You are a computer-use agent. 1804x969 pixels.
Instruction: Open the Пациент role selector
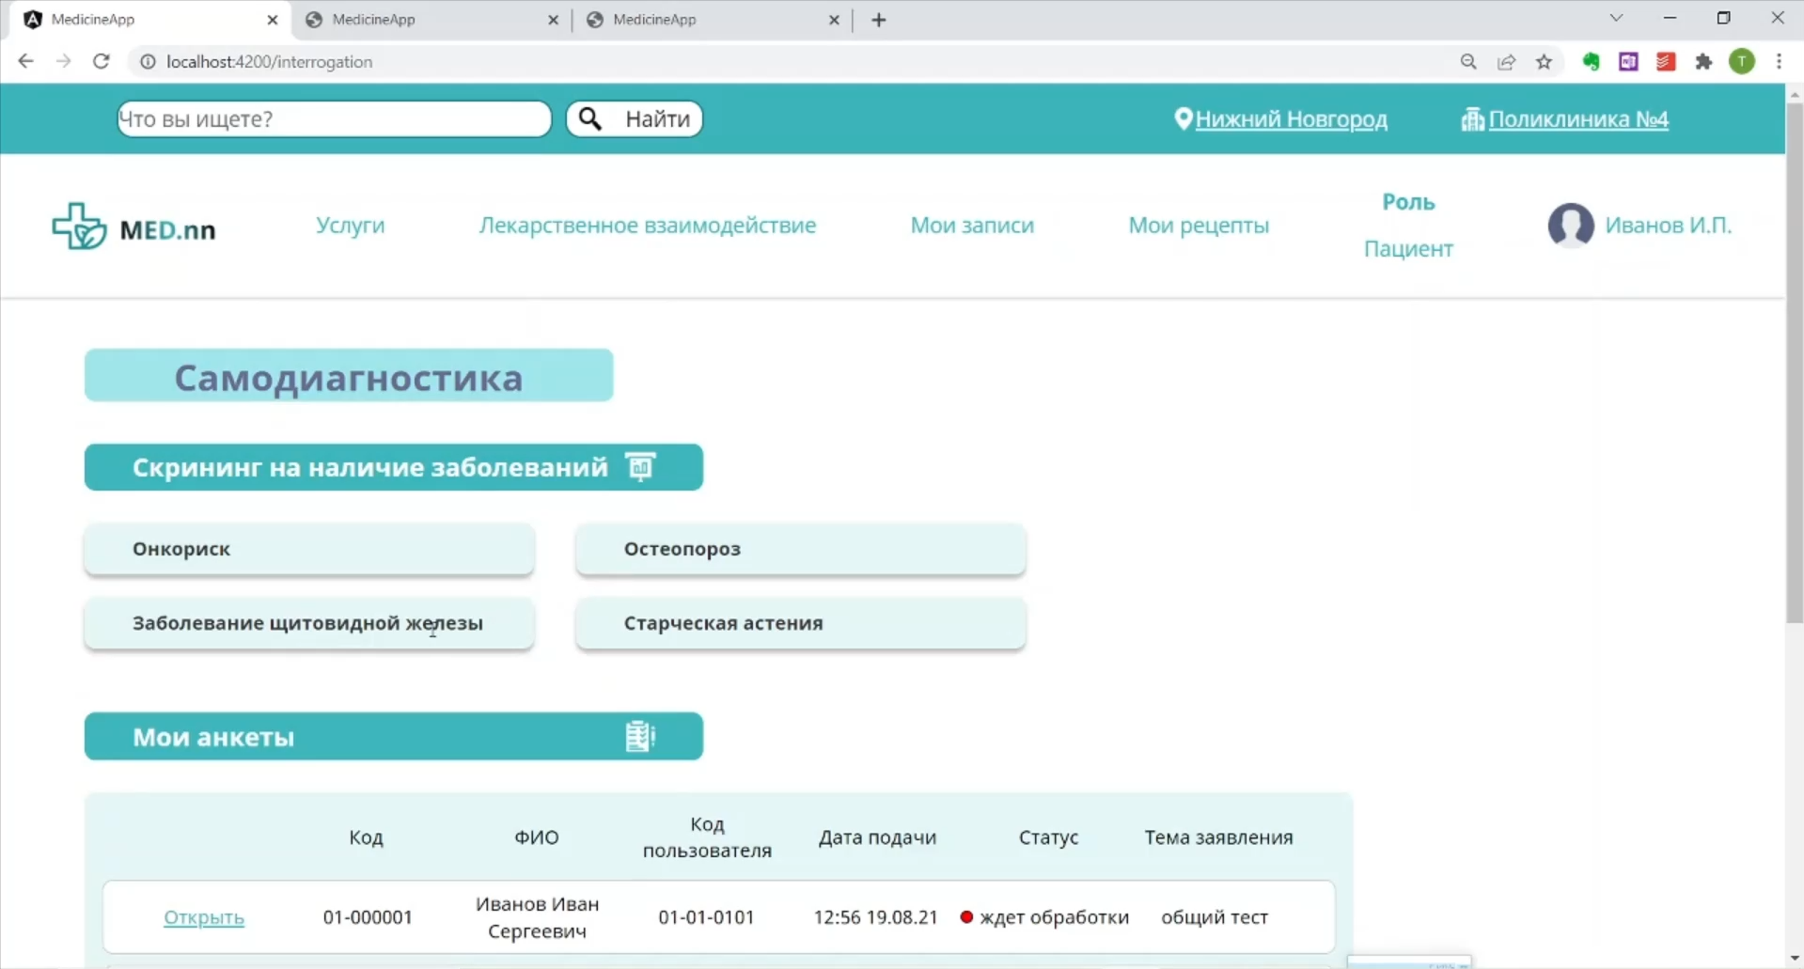coord(1407,249)
